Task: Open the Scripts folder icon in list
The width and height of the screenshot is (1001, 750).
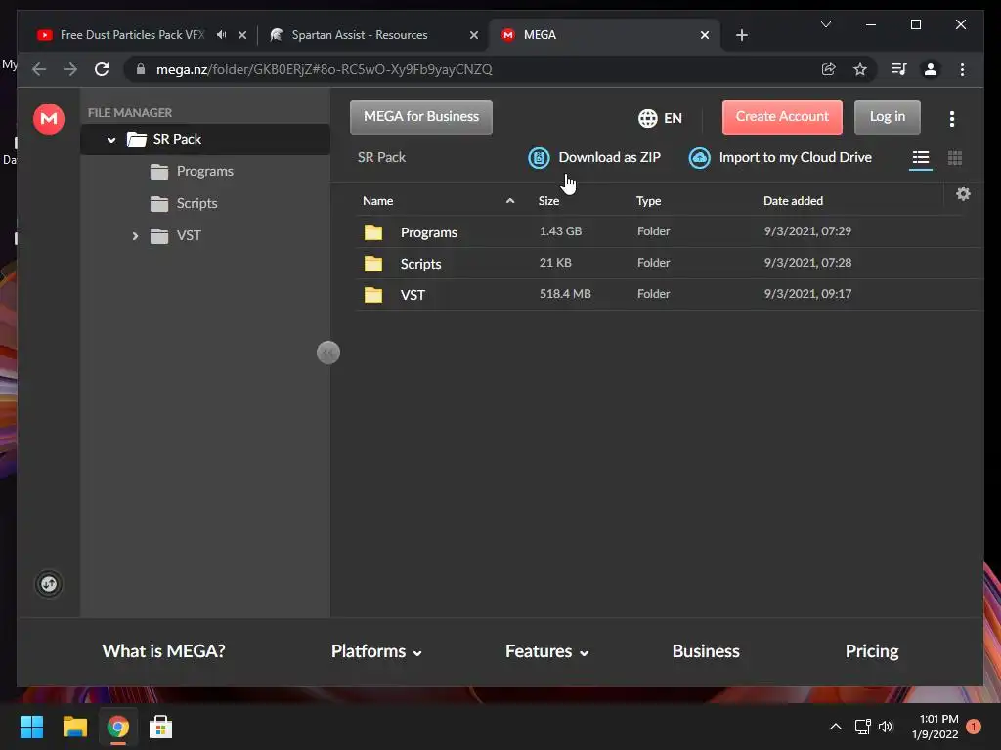Action: tap(373, 264)
